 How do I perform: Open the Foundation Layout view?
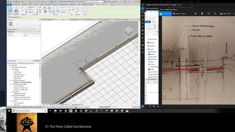tap(19, 75)
